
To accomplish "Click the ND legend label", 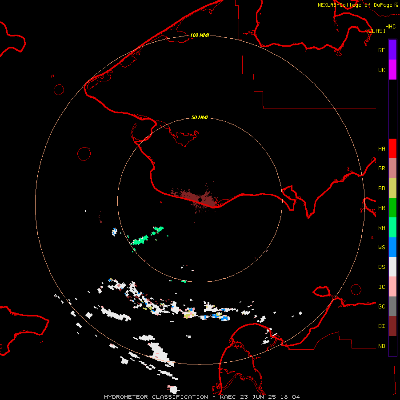I will (x=381, y=346).
